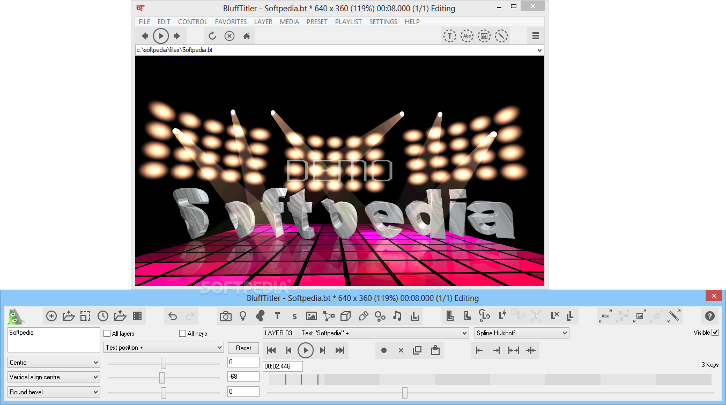The image size is (726, 405).
Task: Click the dashed-square resolution icon
Action: click(85, 316)
